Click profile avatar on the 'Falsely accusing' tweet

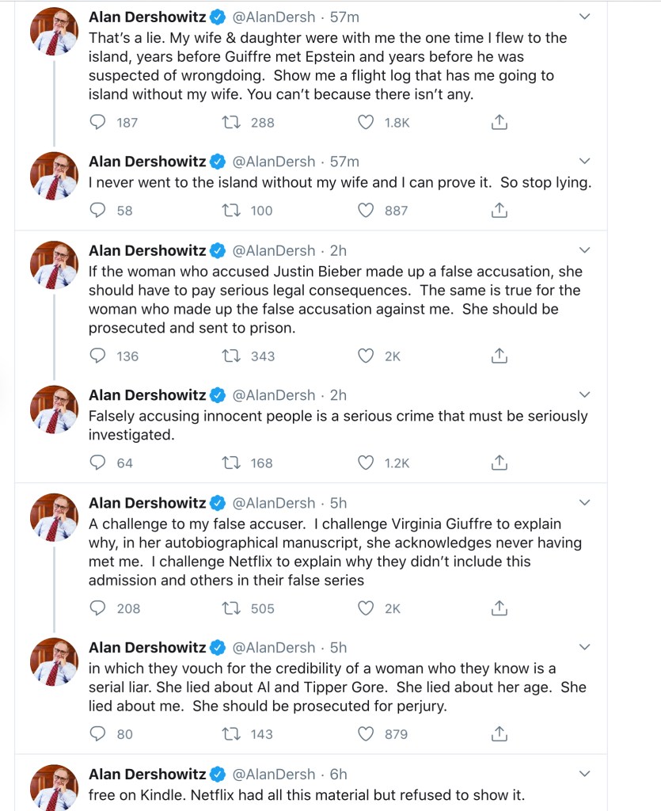coord(54,409)
